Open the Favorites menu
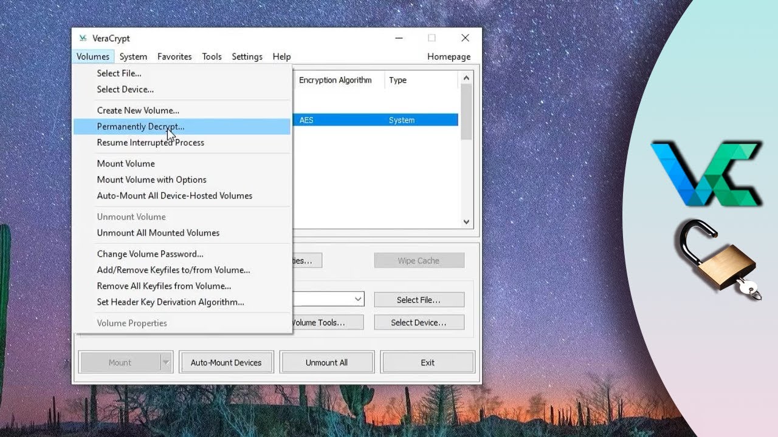778x437 pixels. coord(174,56)
